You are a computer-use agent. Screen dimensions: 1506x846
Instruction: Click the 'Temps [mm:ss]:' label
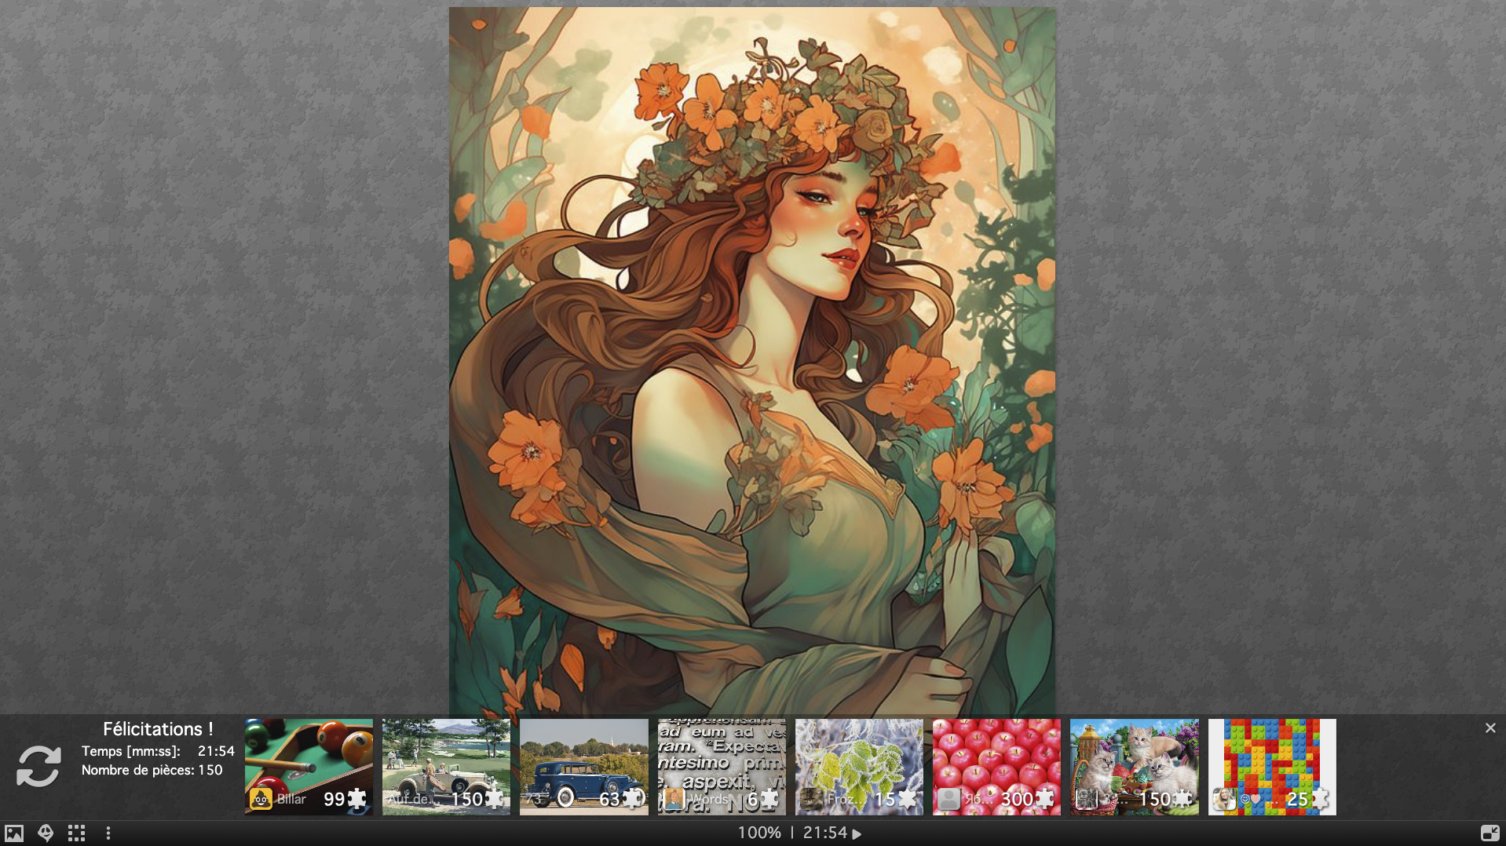click(131, 751)
